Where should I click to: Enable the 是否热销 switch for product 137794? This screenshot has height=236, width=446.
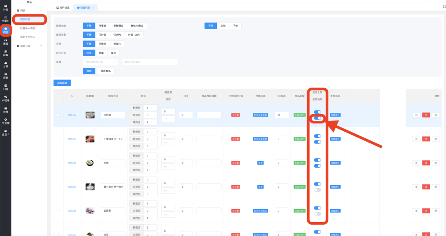(318, 190)
